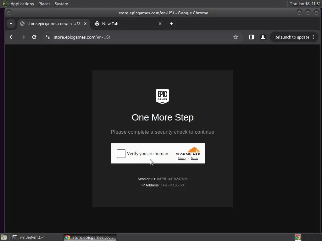Click the clock showing Thu Jan 18
This screenshot has height=241, width=322.
pos(305,4)
